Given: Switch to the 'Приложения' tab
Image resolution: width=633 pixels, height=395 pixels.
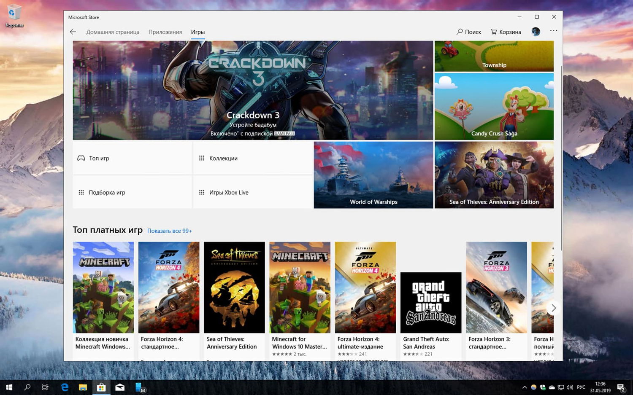Looking at the screenshot, I should pyautogui.click(x=165, y=32).
